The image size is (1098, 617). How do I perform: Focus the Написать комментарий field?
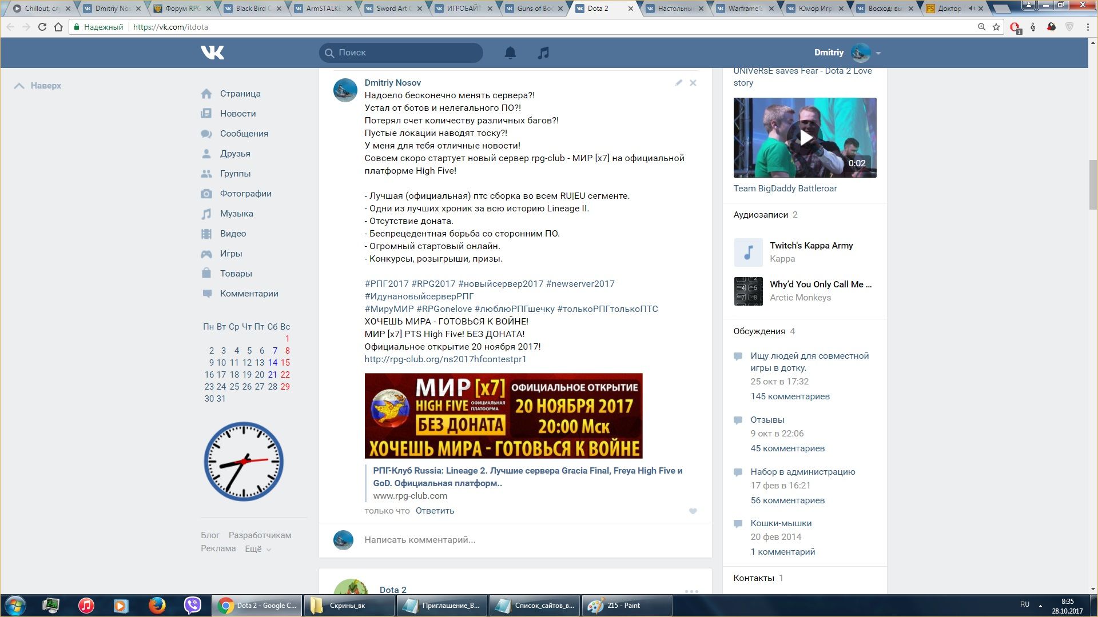(x=515, y=540)
